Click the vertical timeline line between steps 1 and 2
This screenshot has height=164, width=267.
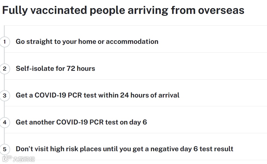coord(4,55)
